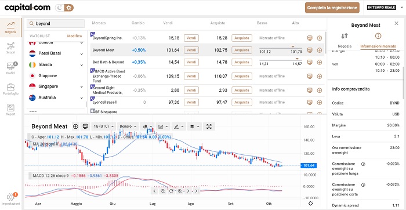The image size is (406, 210).
Task: Click the search field containing 'beyond'
Action: (56, 24)
